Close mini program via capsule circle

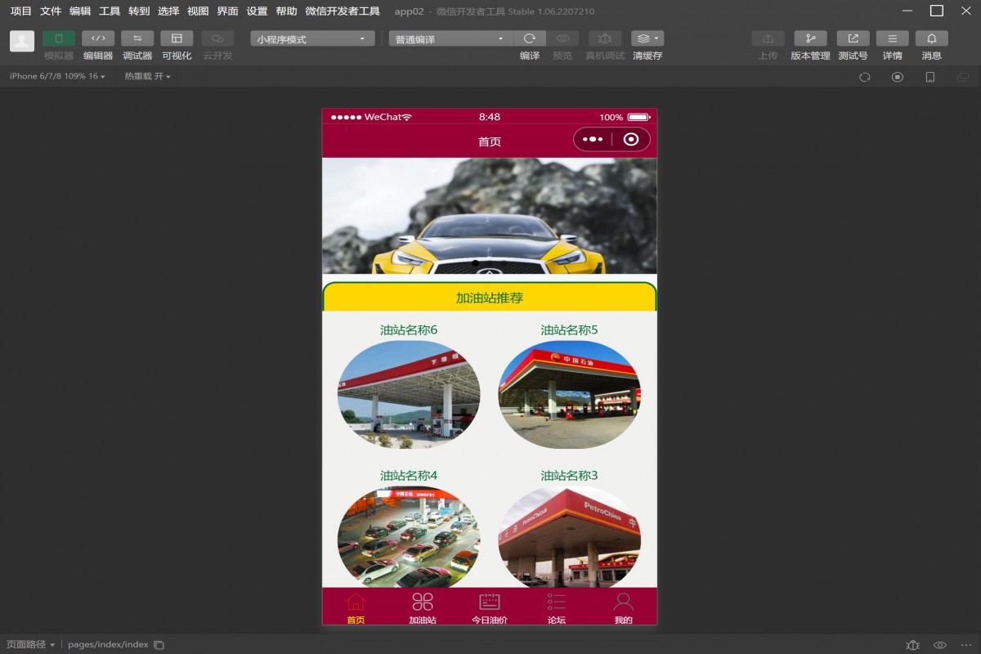pos(630,140)
